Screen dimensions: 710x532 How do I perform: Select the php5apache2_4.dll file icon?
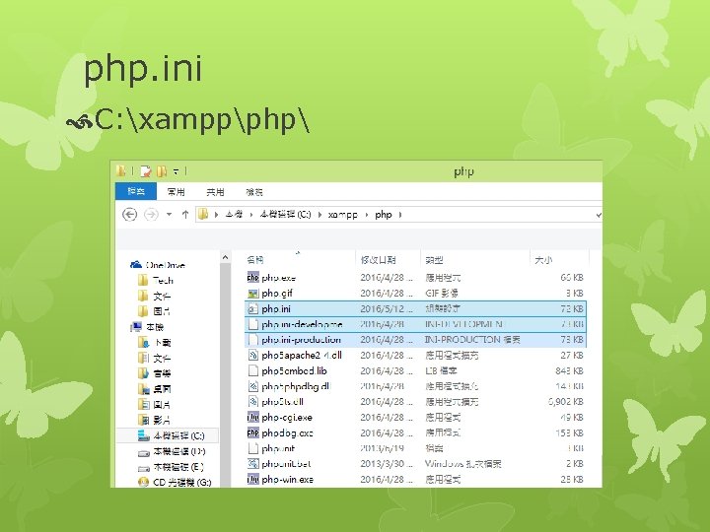[252, 355]
